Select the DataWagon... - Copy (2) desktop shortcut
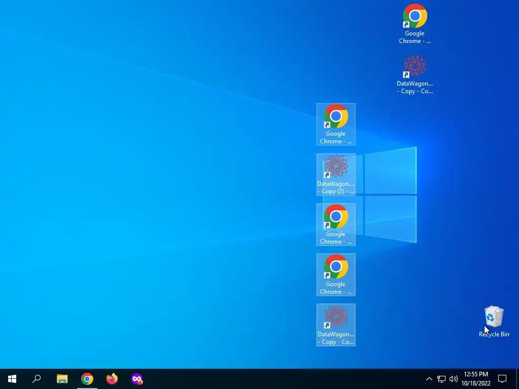The height and width of the screenshot is (389, 519). click(x=336, y=175)
